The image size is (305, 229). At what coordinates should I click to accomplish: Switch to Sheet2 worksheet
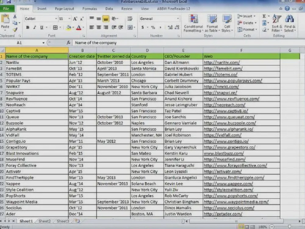click(45, 221)
